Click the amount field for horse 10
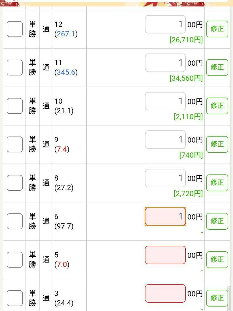Screen dimensions: 233x311 165,101
